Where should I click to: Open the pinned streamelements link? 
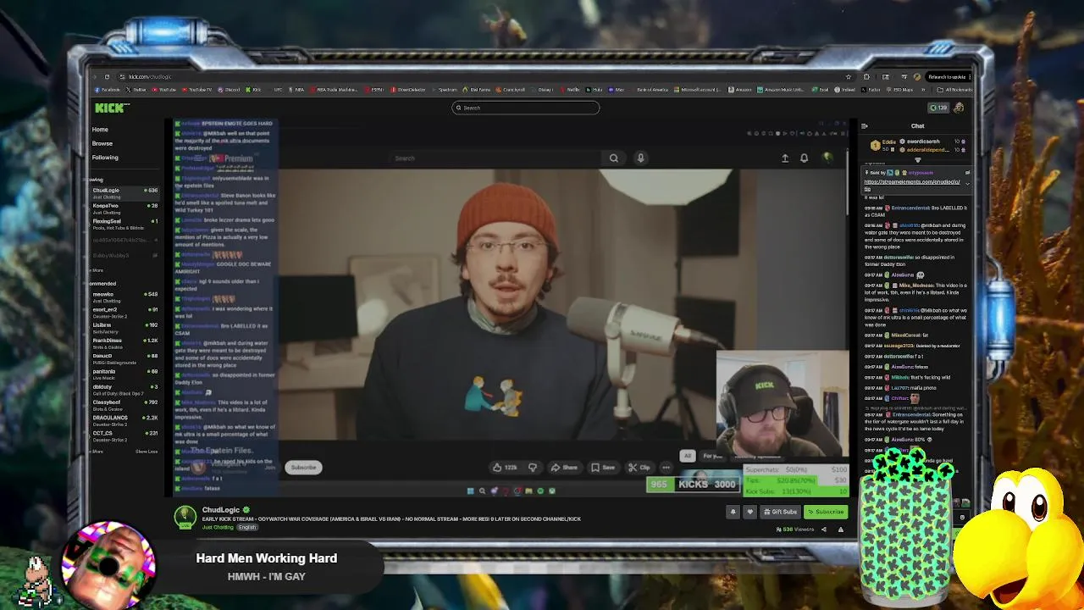coord(912,185)
